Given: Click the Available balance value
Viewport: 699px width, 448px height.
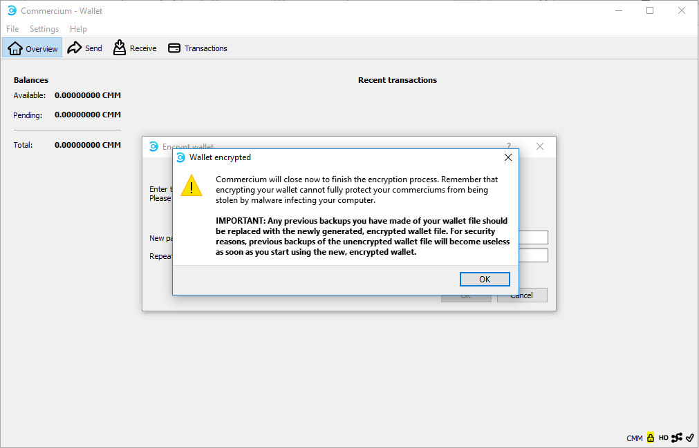Looking at the screenshot, I should [88, 95].
